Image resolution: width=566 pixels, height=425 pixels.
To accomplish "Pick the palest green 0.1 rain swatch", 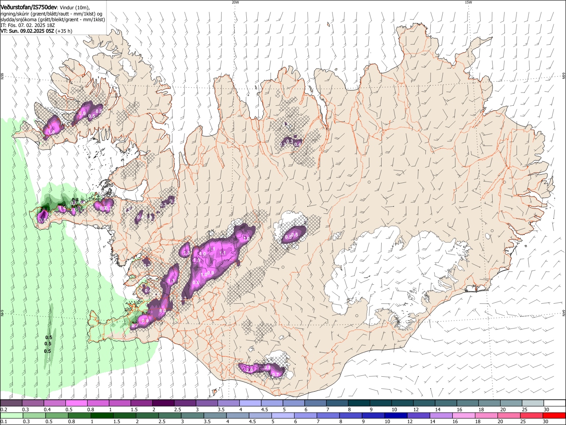I will [11, 415].
